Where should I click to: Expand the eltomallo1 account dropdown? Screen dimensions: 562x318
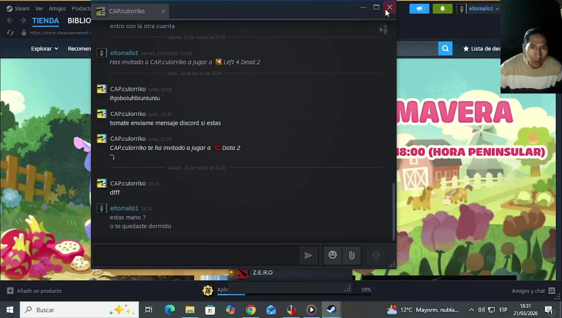tap(484, 8)
